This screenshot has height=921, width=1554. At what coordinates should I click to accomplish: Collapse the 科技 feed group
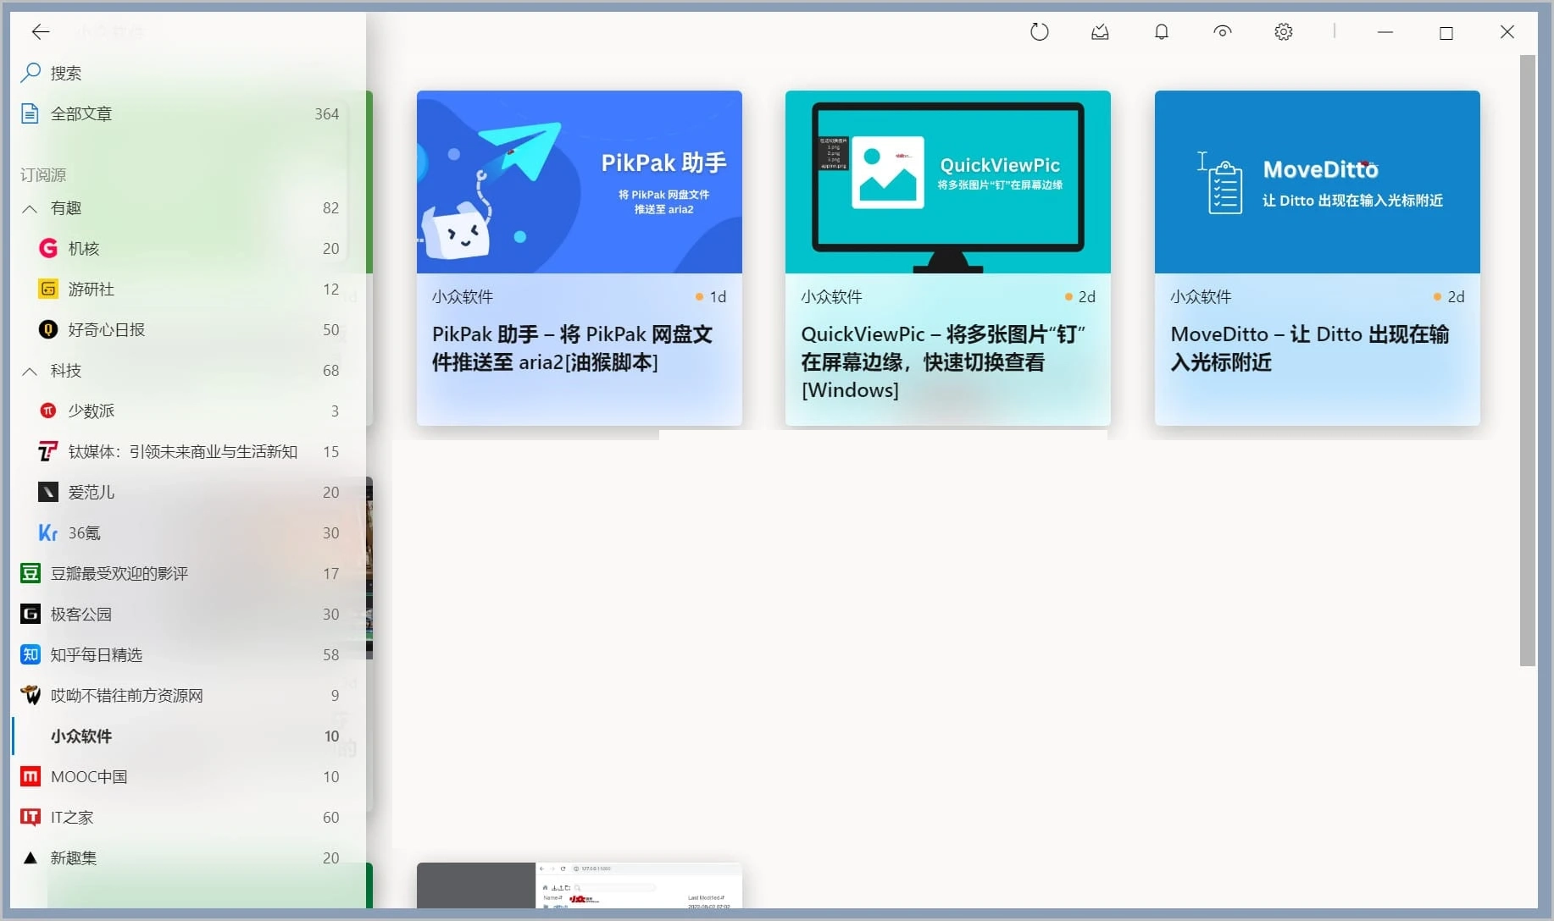pyautogui.click(x=30, y=371)
